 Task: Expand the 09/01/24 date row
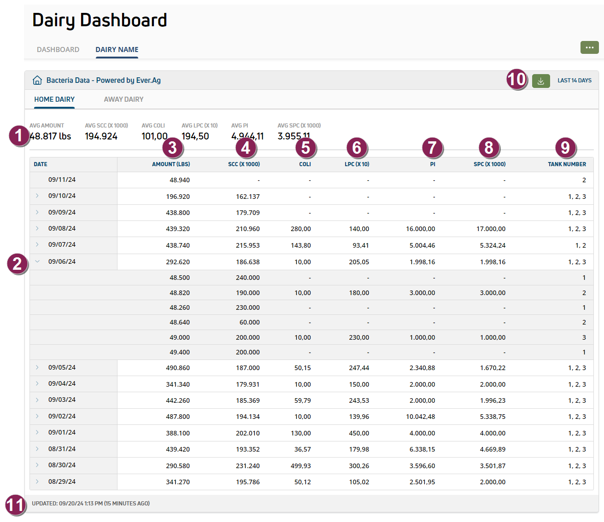click(37, 432)
